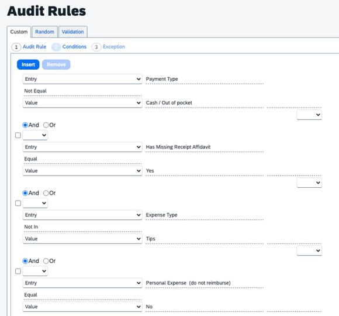
Task: Tick checkbox for Personal Expense condition
Action: pyautogui.click(x=18, y=271)
